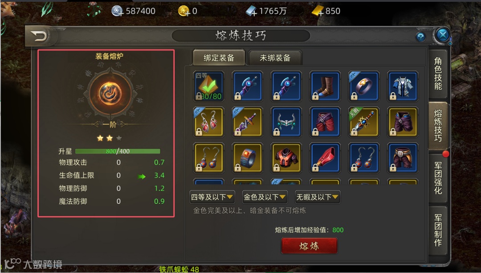The height and width of the screenshot is (273, 481).
Task: Pick the red earrings equipment slot
Action: click(208, 122)
